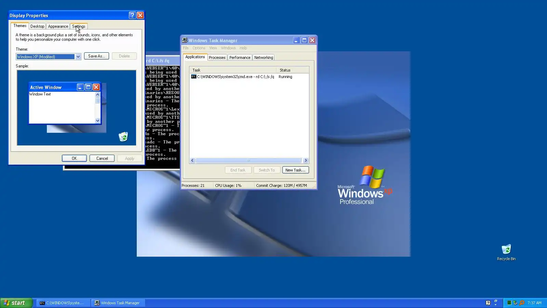Click the task list right scroll arrow
Image resolution: width=547 pixels, height=308 pixels.
[306, 161]
